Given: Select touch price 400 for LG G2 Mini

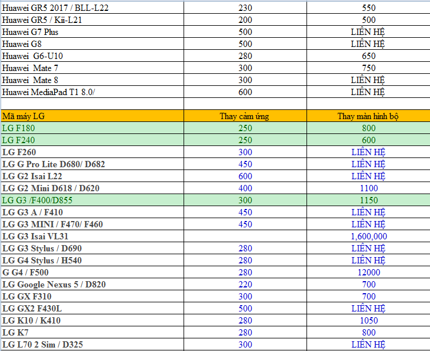Looking at the screenshot, I should click(x=245, y=188).
